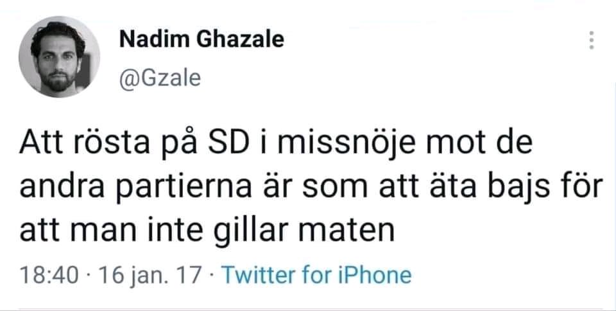Open the three-dot more options menu
The image size is (616, 311).
pyautogui.click(x=591, y=41)
